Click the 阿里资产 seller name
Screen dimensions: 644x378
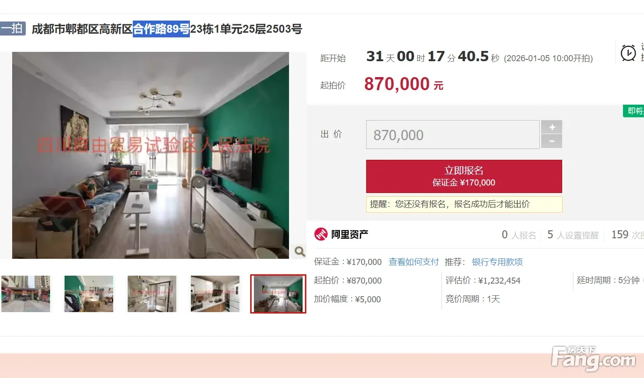click(x=350, y=235)
